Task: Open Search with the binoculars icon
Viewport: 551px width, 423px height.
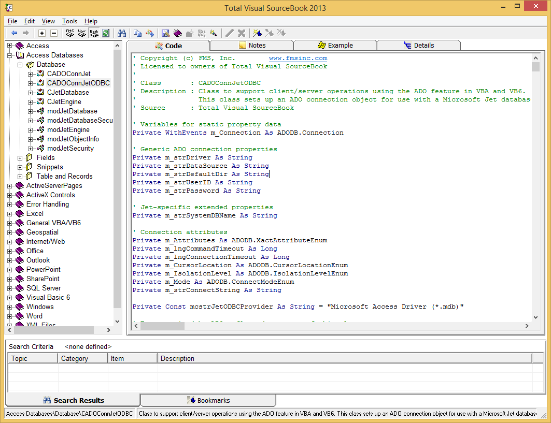Action: [x=122, y=33]
